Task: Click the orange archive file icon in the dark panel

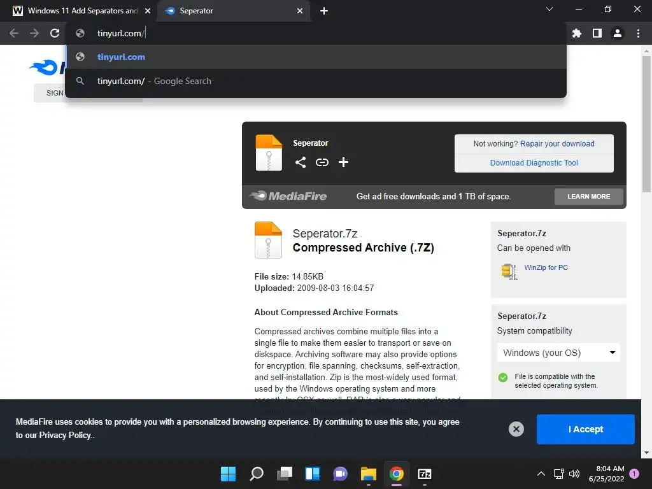Action: coord(269,153)
